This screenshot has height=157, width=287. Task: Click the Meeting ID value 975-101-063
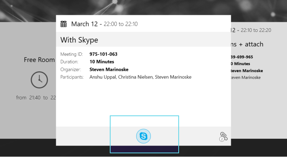(103, 54)
